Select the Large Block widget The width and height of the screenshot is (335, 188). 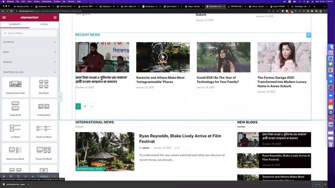(x=15, y=109)
